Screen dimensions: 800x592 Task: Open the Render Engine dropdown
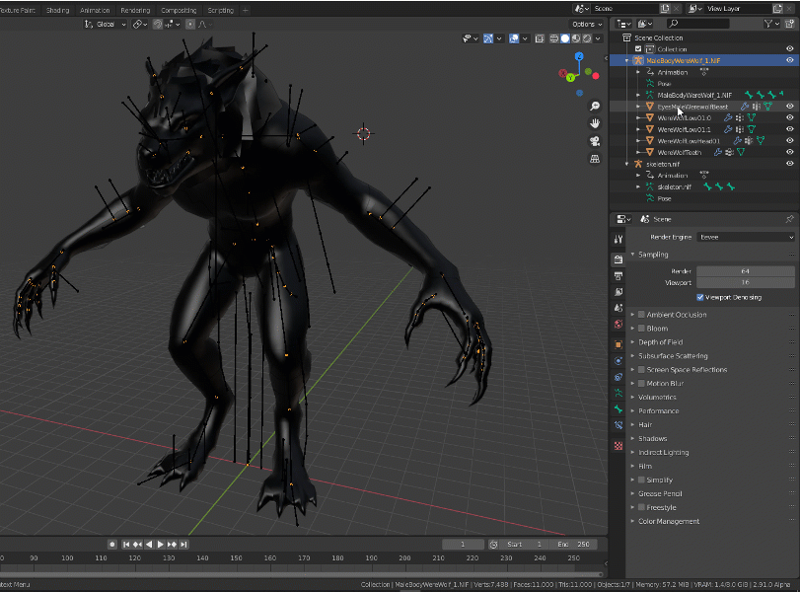[x=745, y=237]
